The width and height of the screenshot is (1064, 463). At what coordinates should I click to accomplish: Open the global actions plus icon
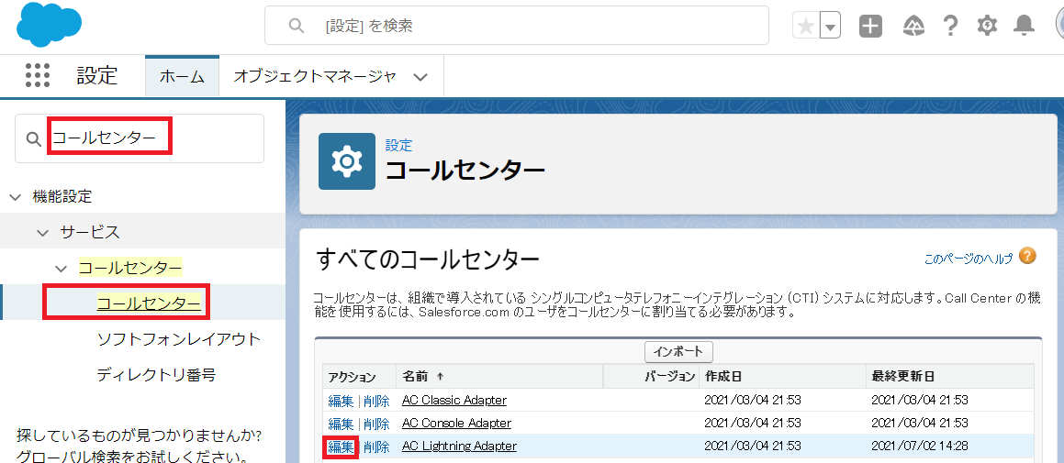[x=870, y=26]
